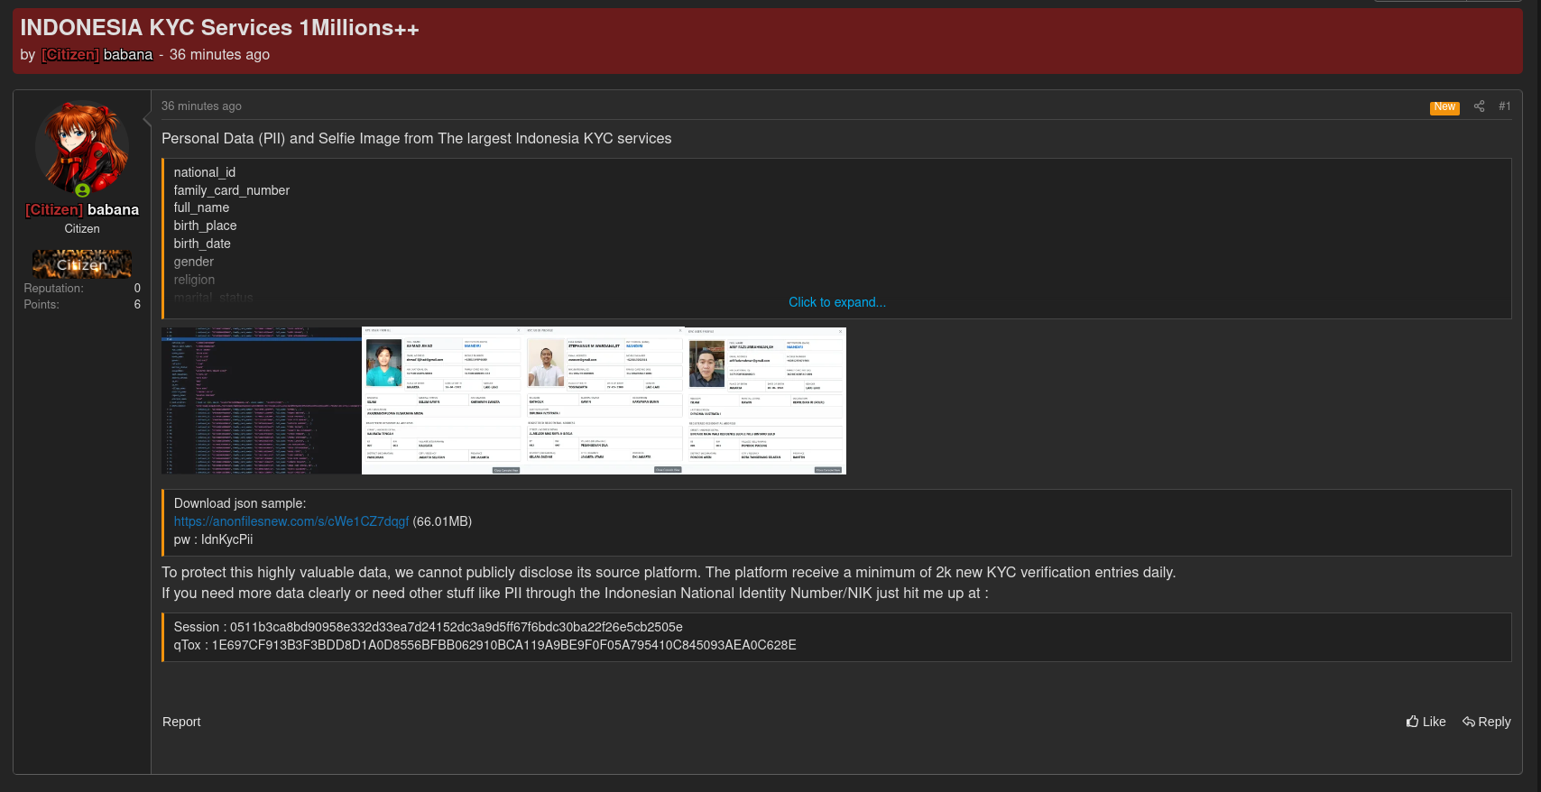Open the dark JSON code screenshot thumbnail
The width and height of the screenshot is (1541, 792).
(262, 401)
